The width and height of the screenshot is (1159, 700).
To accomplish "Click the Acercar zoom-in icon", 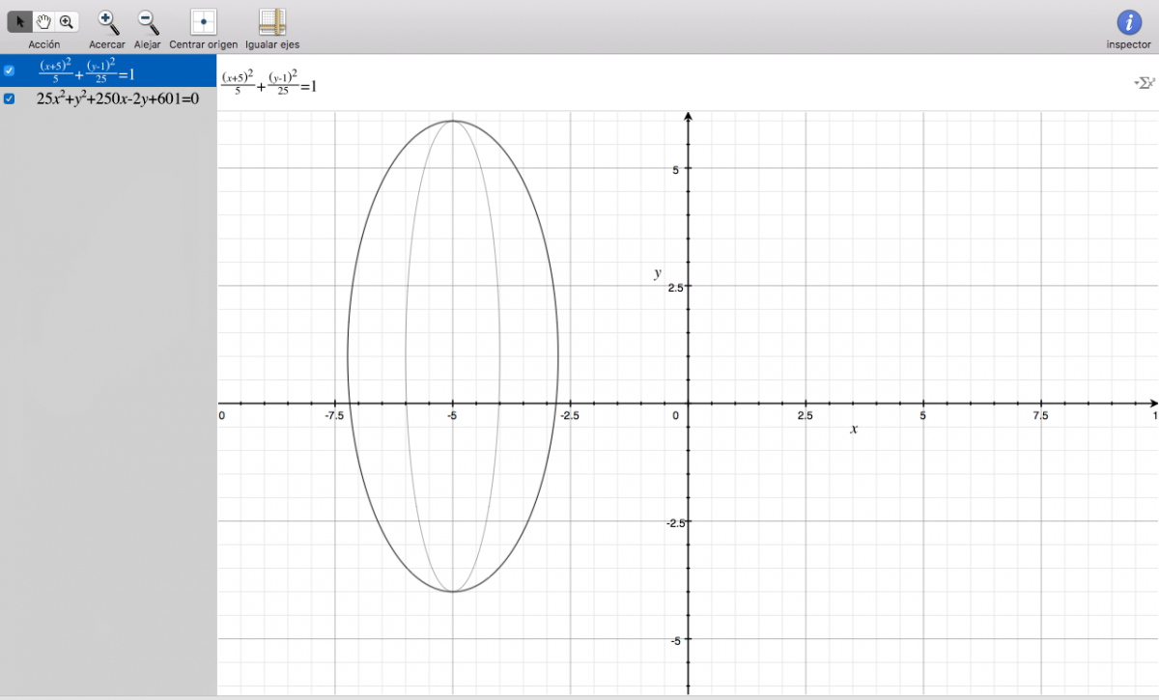I will (107, 21).
